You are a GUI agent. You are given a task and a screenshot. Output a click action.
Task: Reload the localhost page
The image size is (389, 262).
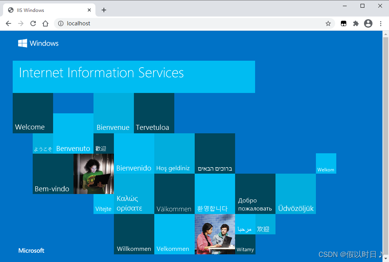(33, 23)
